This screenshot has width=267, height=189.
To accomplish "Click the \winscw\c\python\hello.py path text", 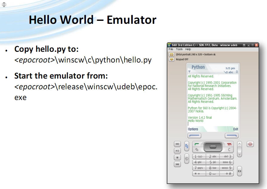I will pos(103,60).
